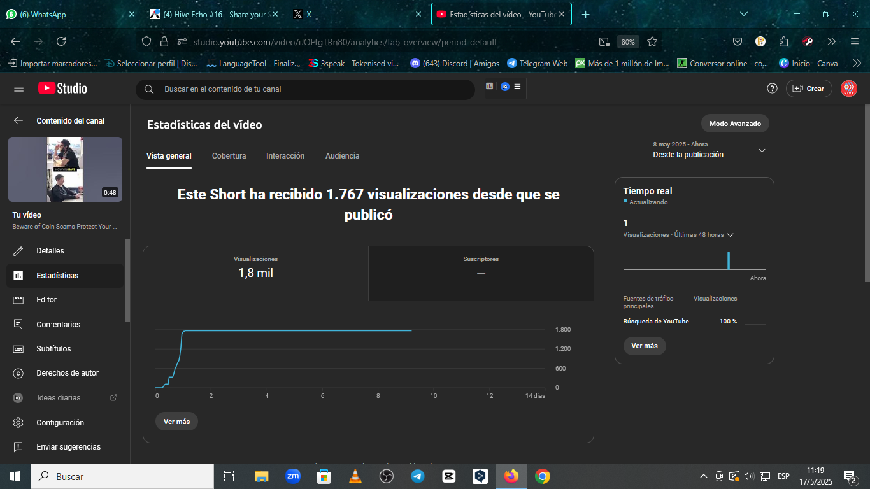Click the blue IQ extension icon
The height and width of the screenshot is (489, 870).
(505, 87)
